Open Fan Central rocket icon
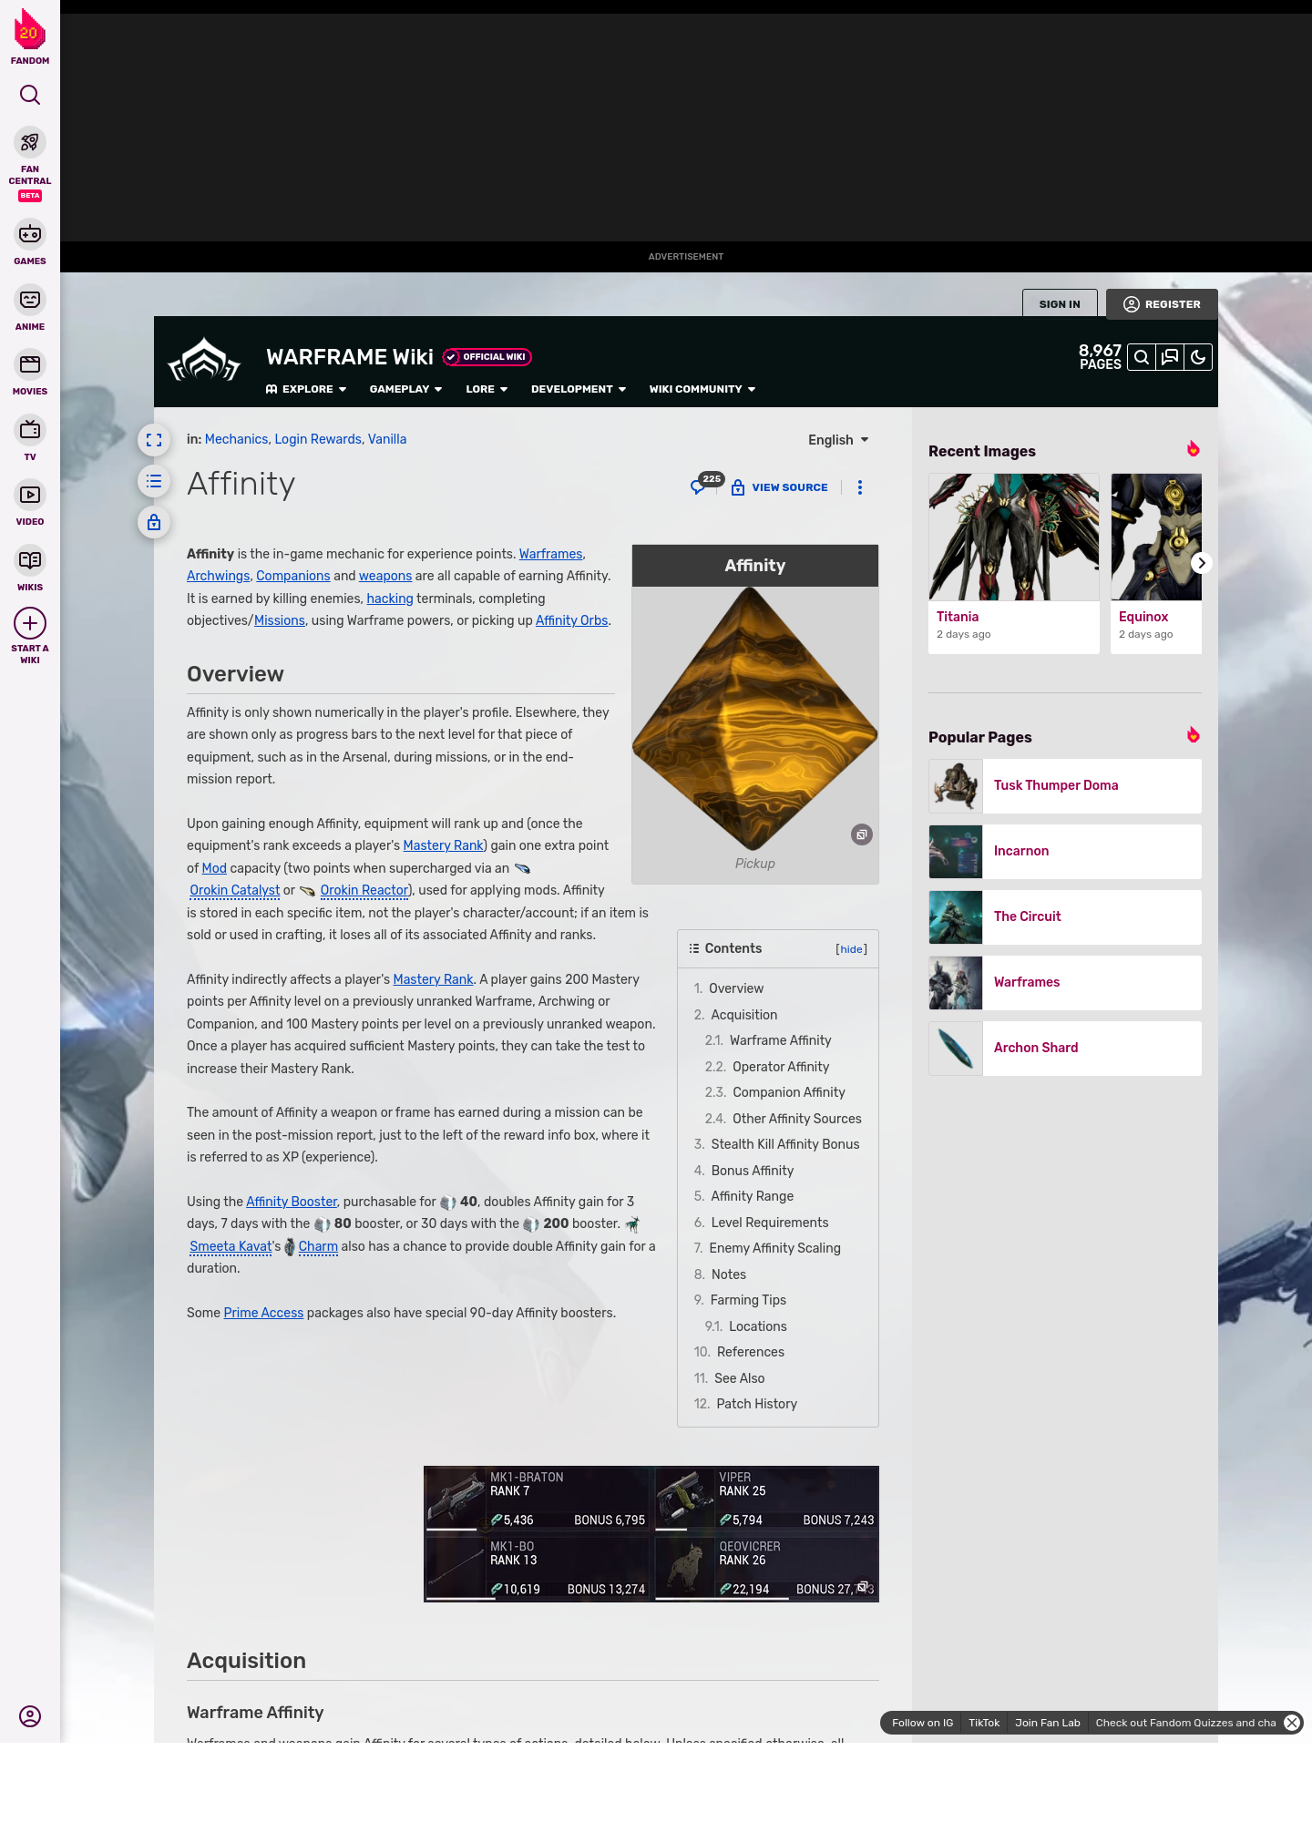This screenshot has height=1822, width=1312. pos(30,143)
